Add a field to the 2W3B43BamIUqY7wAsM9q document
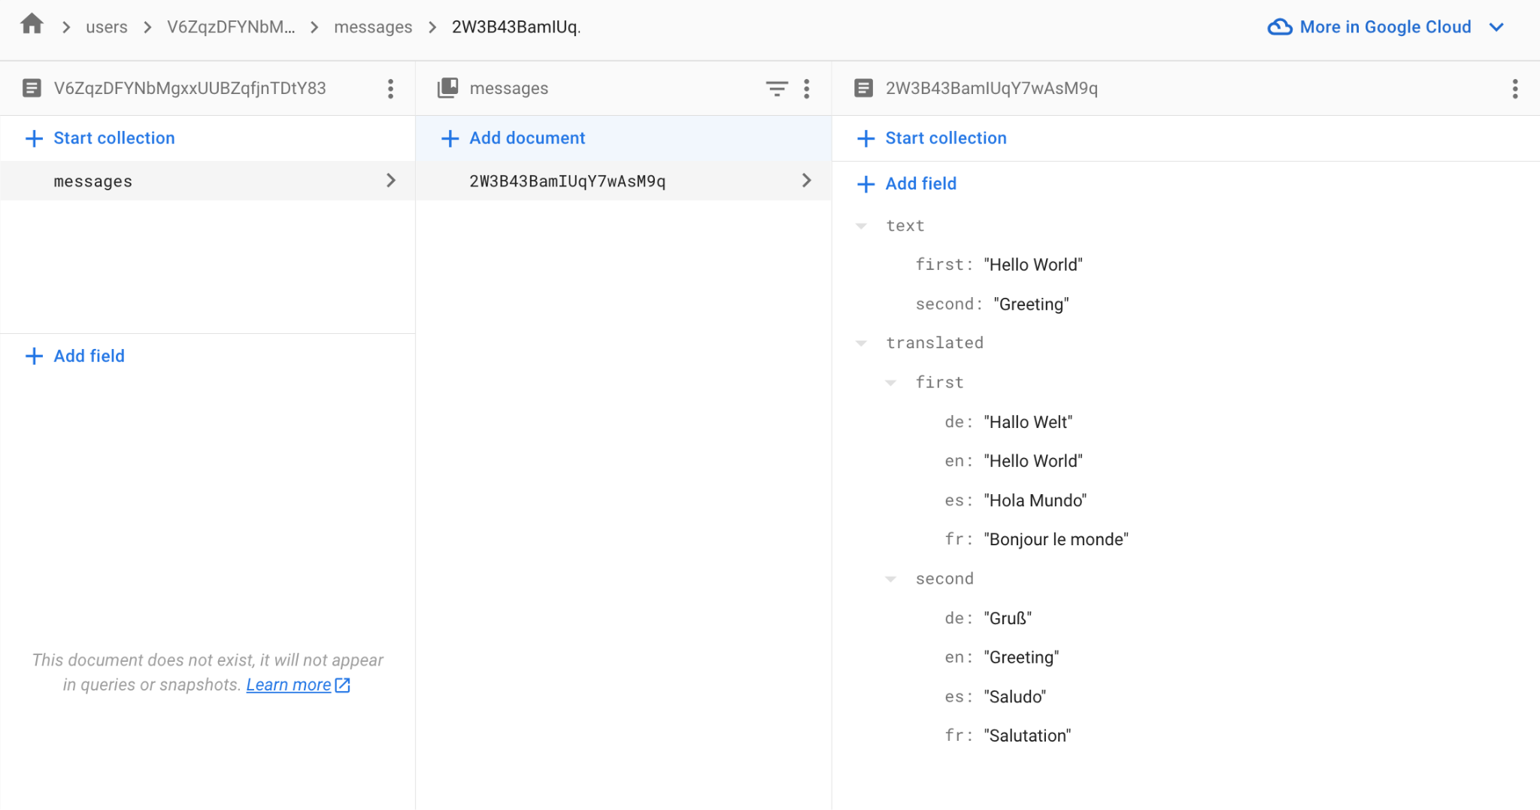The height and width of the screenshot is (810, 1540). pos(921,184)
